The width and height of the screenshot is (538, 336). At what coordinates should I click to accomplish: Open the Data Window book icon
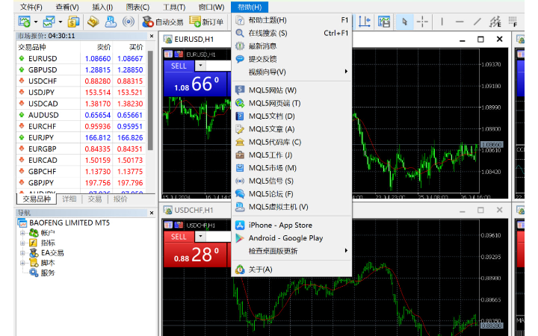click(x=93, y=22)
